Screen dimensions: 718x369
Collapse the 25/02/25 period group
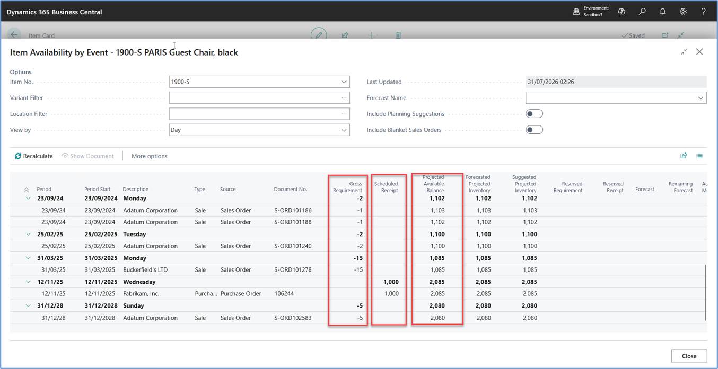pyautogui.click(x=28, y=234)
